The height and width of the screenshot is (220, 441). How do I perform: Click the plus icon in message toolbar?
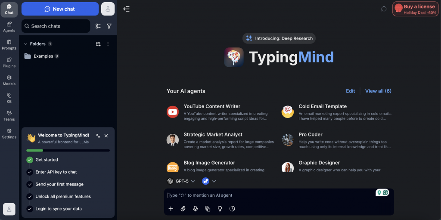click(x=171, y=209)
